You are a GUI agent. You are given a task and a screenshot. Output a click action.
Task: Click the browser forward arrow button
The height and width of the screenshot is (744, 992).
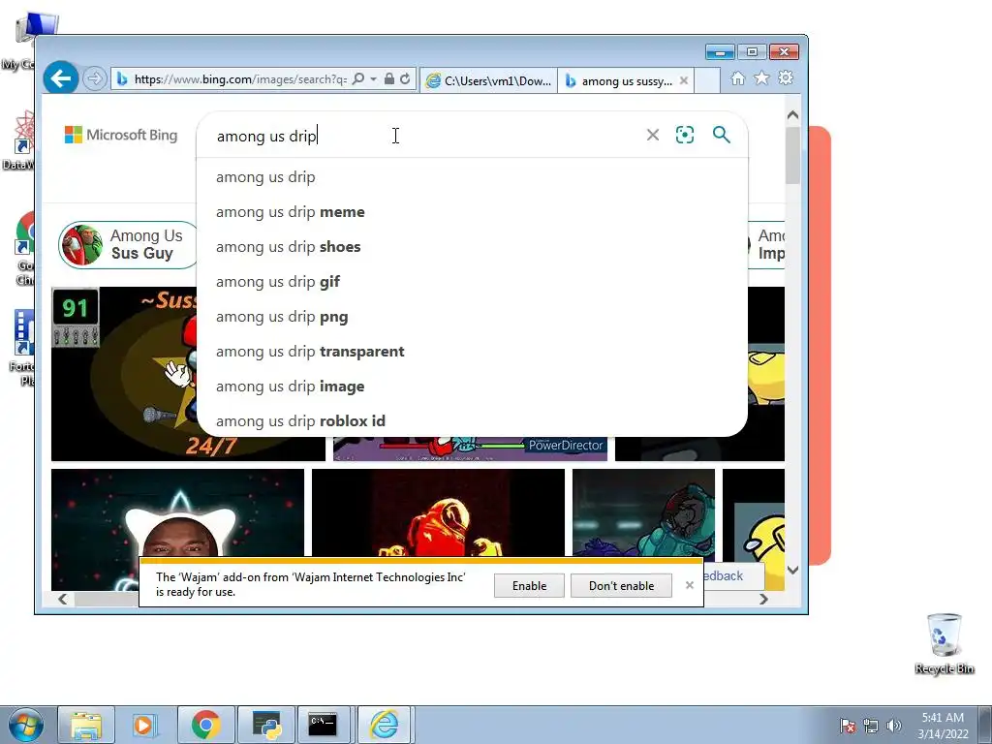(95, 79)
